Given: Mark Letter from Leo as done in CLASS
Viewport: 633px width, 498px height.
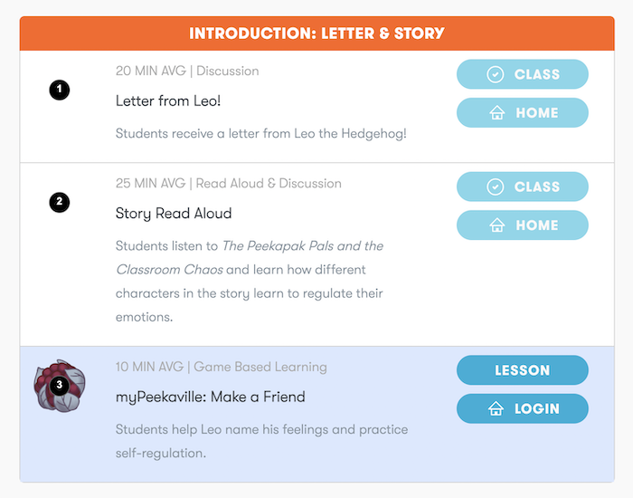Looking at the screenshot, I should (x=523, y=74).
